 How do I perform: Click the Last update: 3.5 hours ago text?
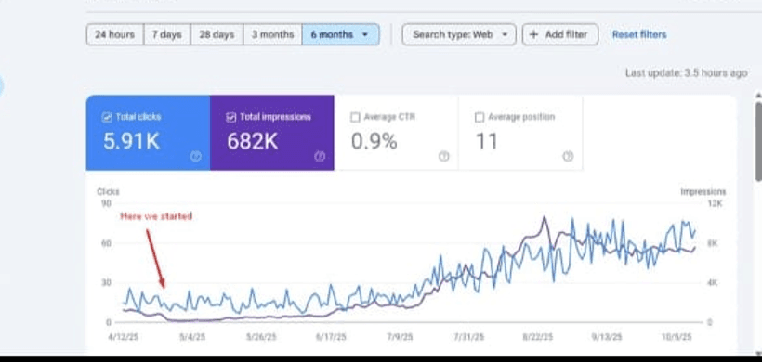point(686,73)
